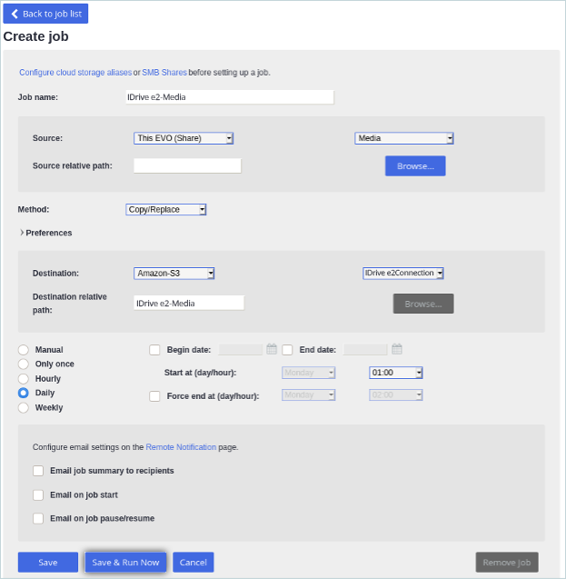This screenshot has height=579, width=566.
Task: Select the Hourly radio button
Action: pos(24,379)
